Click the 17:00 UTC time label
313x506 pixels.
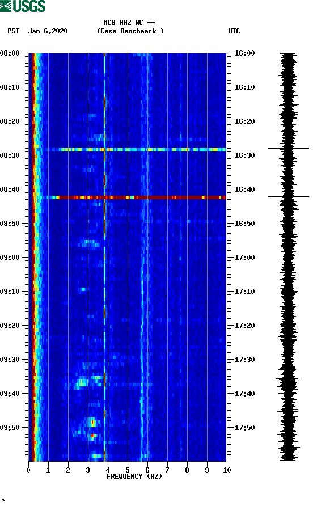244,257
